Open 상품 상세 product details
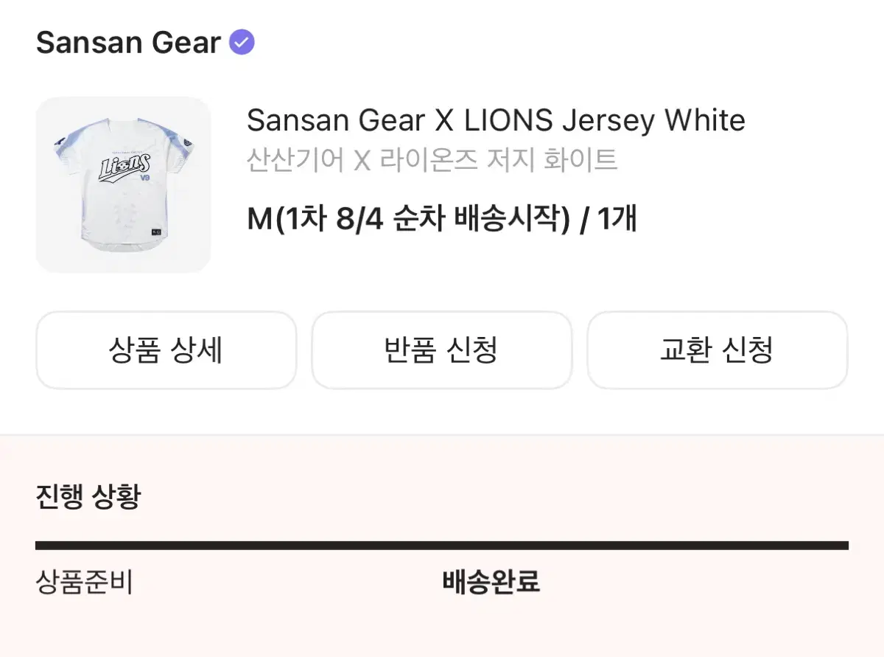This screenshot has height=657, width=884. 166,350
